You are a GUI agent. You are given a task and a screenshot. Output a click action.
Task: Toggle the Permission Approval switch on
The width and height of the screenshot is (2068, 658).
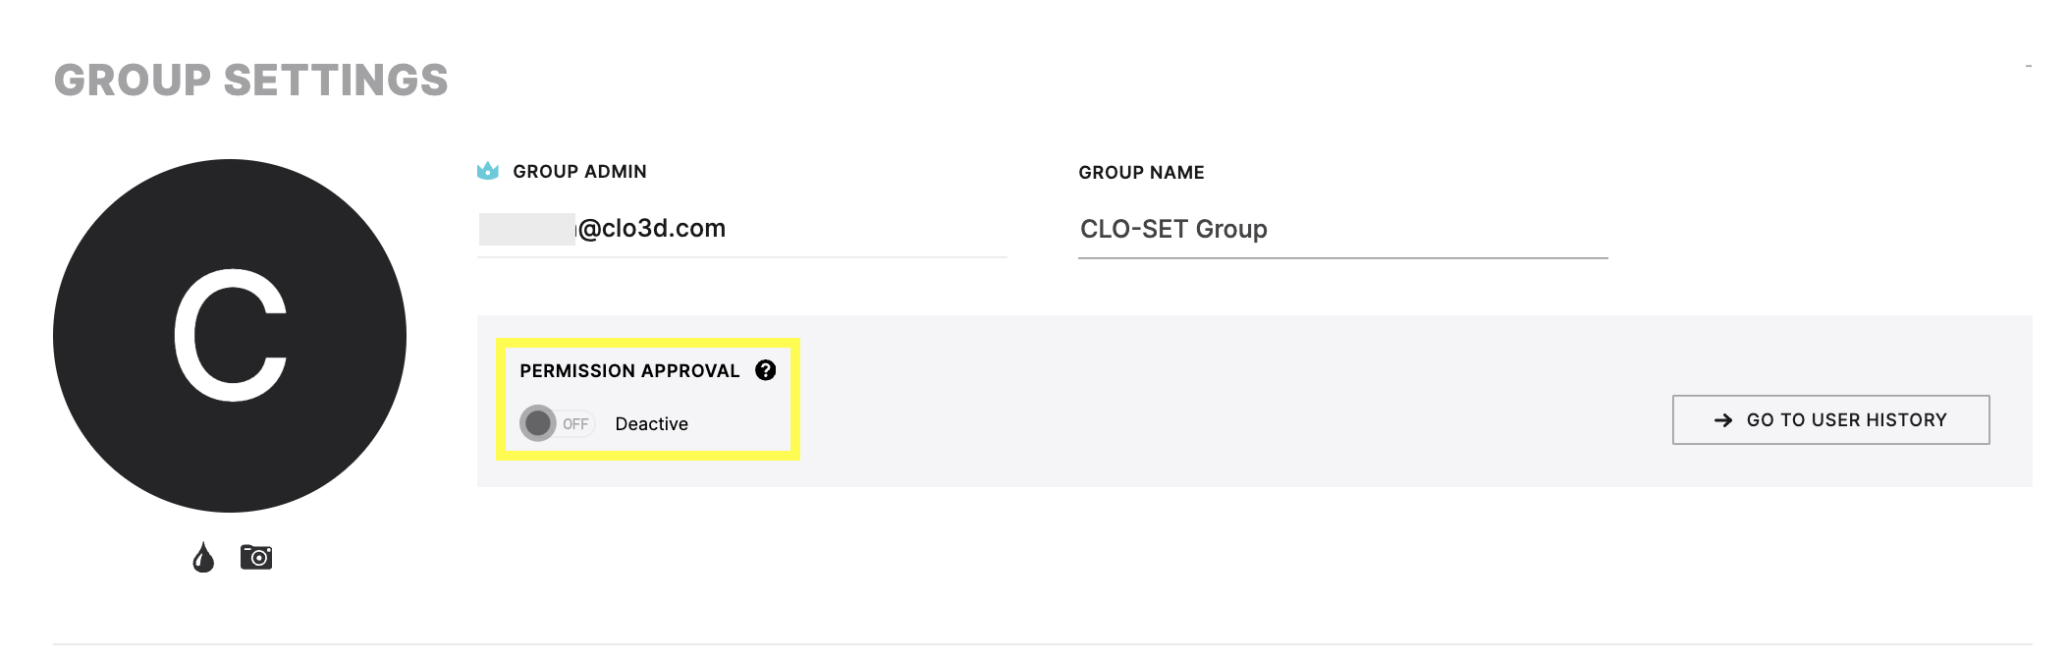click(558, 423)
